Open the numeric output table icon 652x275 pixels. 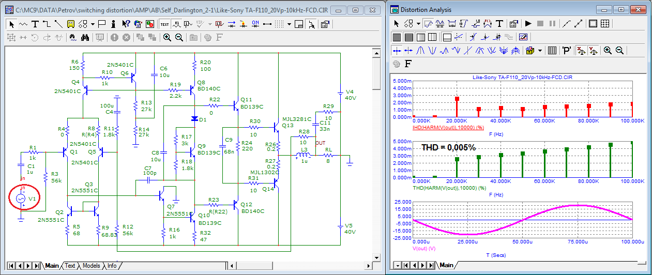pos(552,50)
